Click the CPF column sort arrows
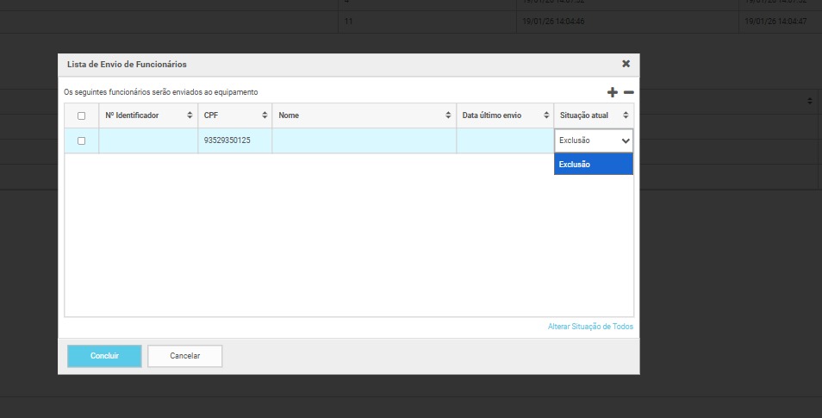The height and width of the screenshot is (418, 822). coord(264,115)
